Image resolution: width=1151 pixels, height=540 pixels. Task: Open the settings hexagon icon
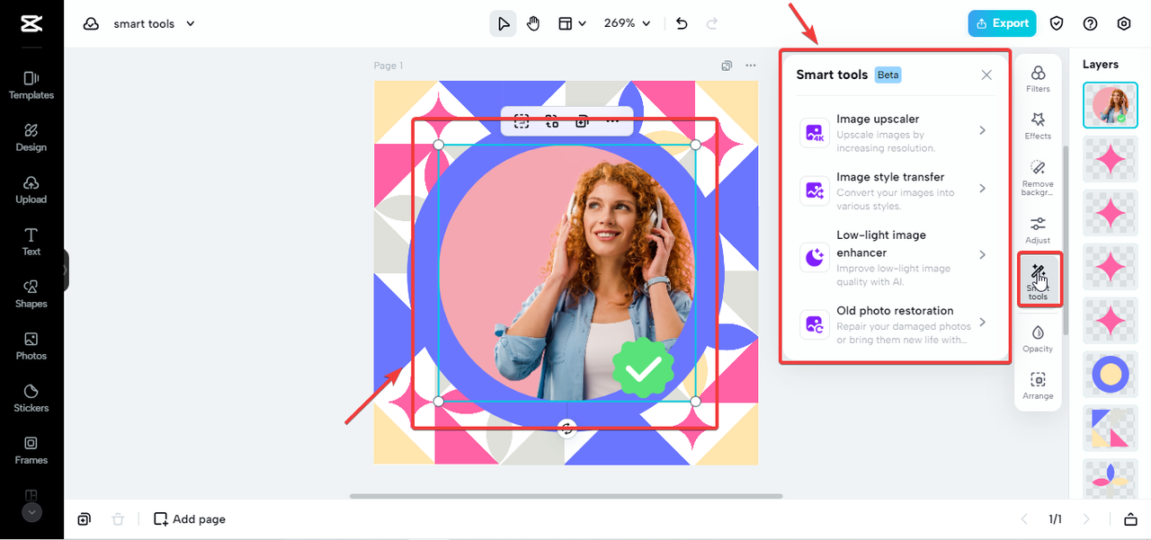click(x=1123, y=24)
